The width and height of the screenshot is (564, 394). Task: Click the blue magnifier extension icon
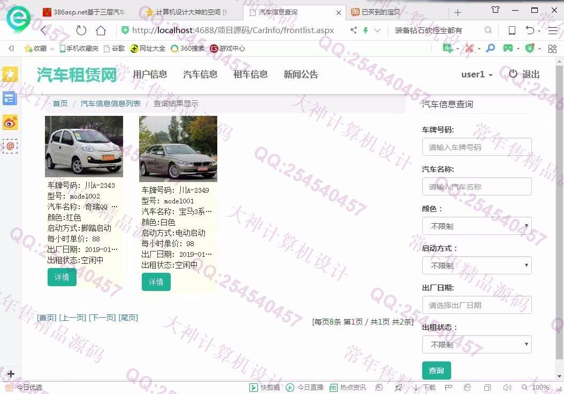pyautogui.click(x=490, y=48)
